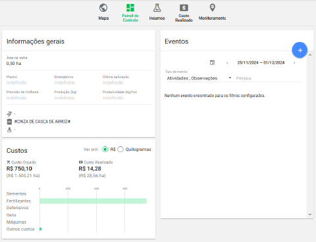Click the cart icon next to Custo Orçado
The height and width of the screenshot is (242, 316).
[9, 162]
